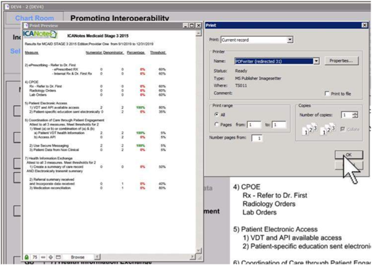Open the Print Current record dropdown
The image size is (372, 265).
pyautogui.click(x=290, y=40)
